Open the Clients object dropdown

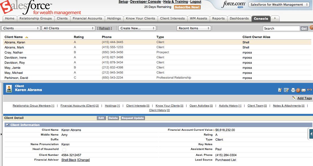click(x=21, y=28)
